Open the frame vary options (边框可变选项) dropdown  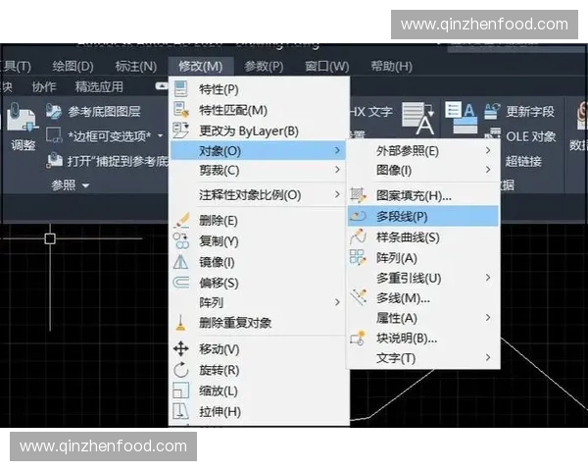coord(161,135)
